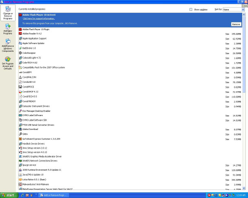Click Remove button for Adobe Flash Player ActiveX
Image resolution: width=248 pixels, height=198 pixels.
point(236,24)
